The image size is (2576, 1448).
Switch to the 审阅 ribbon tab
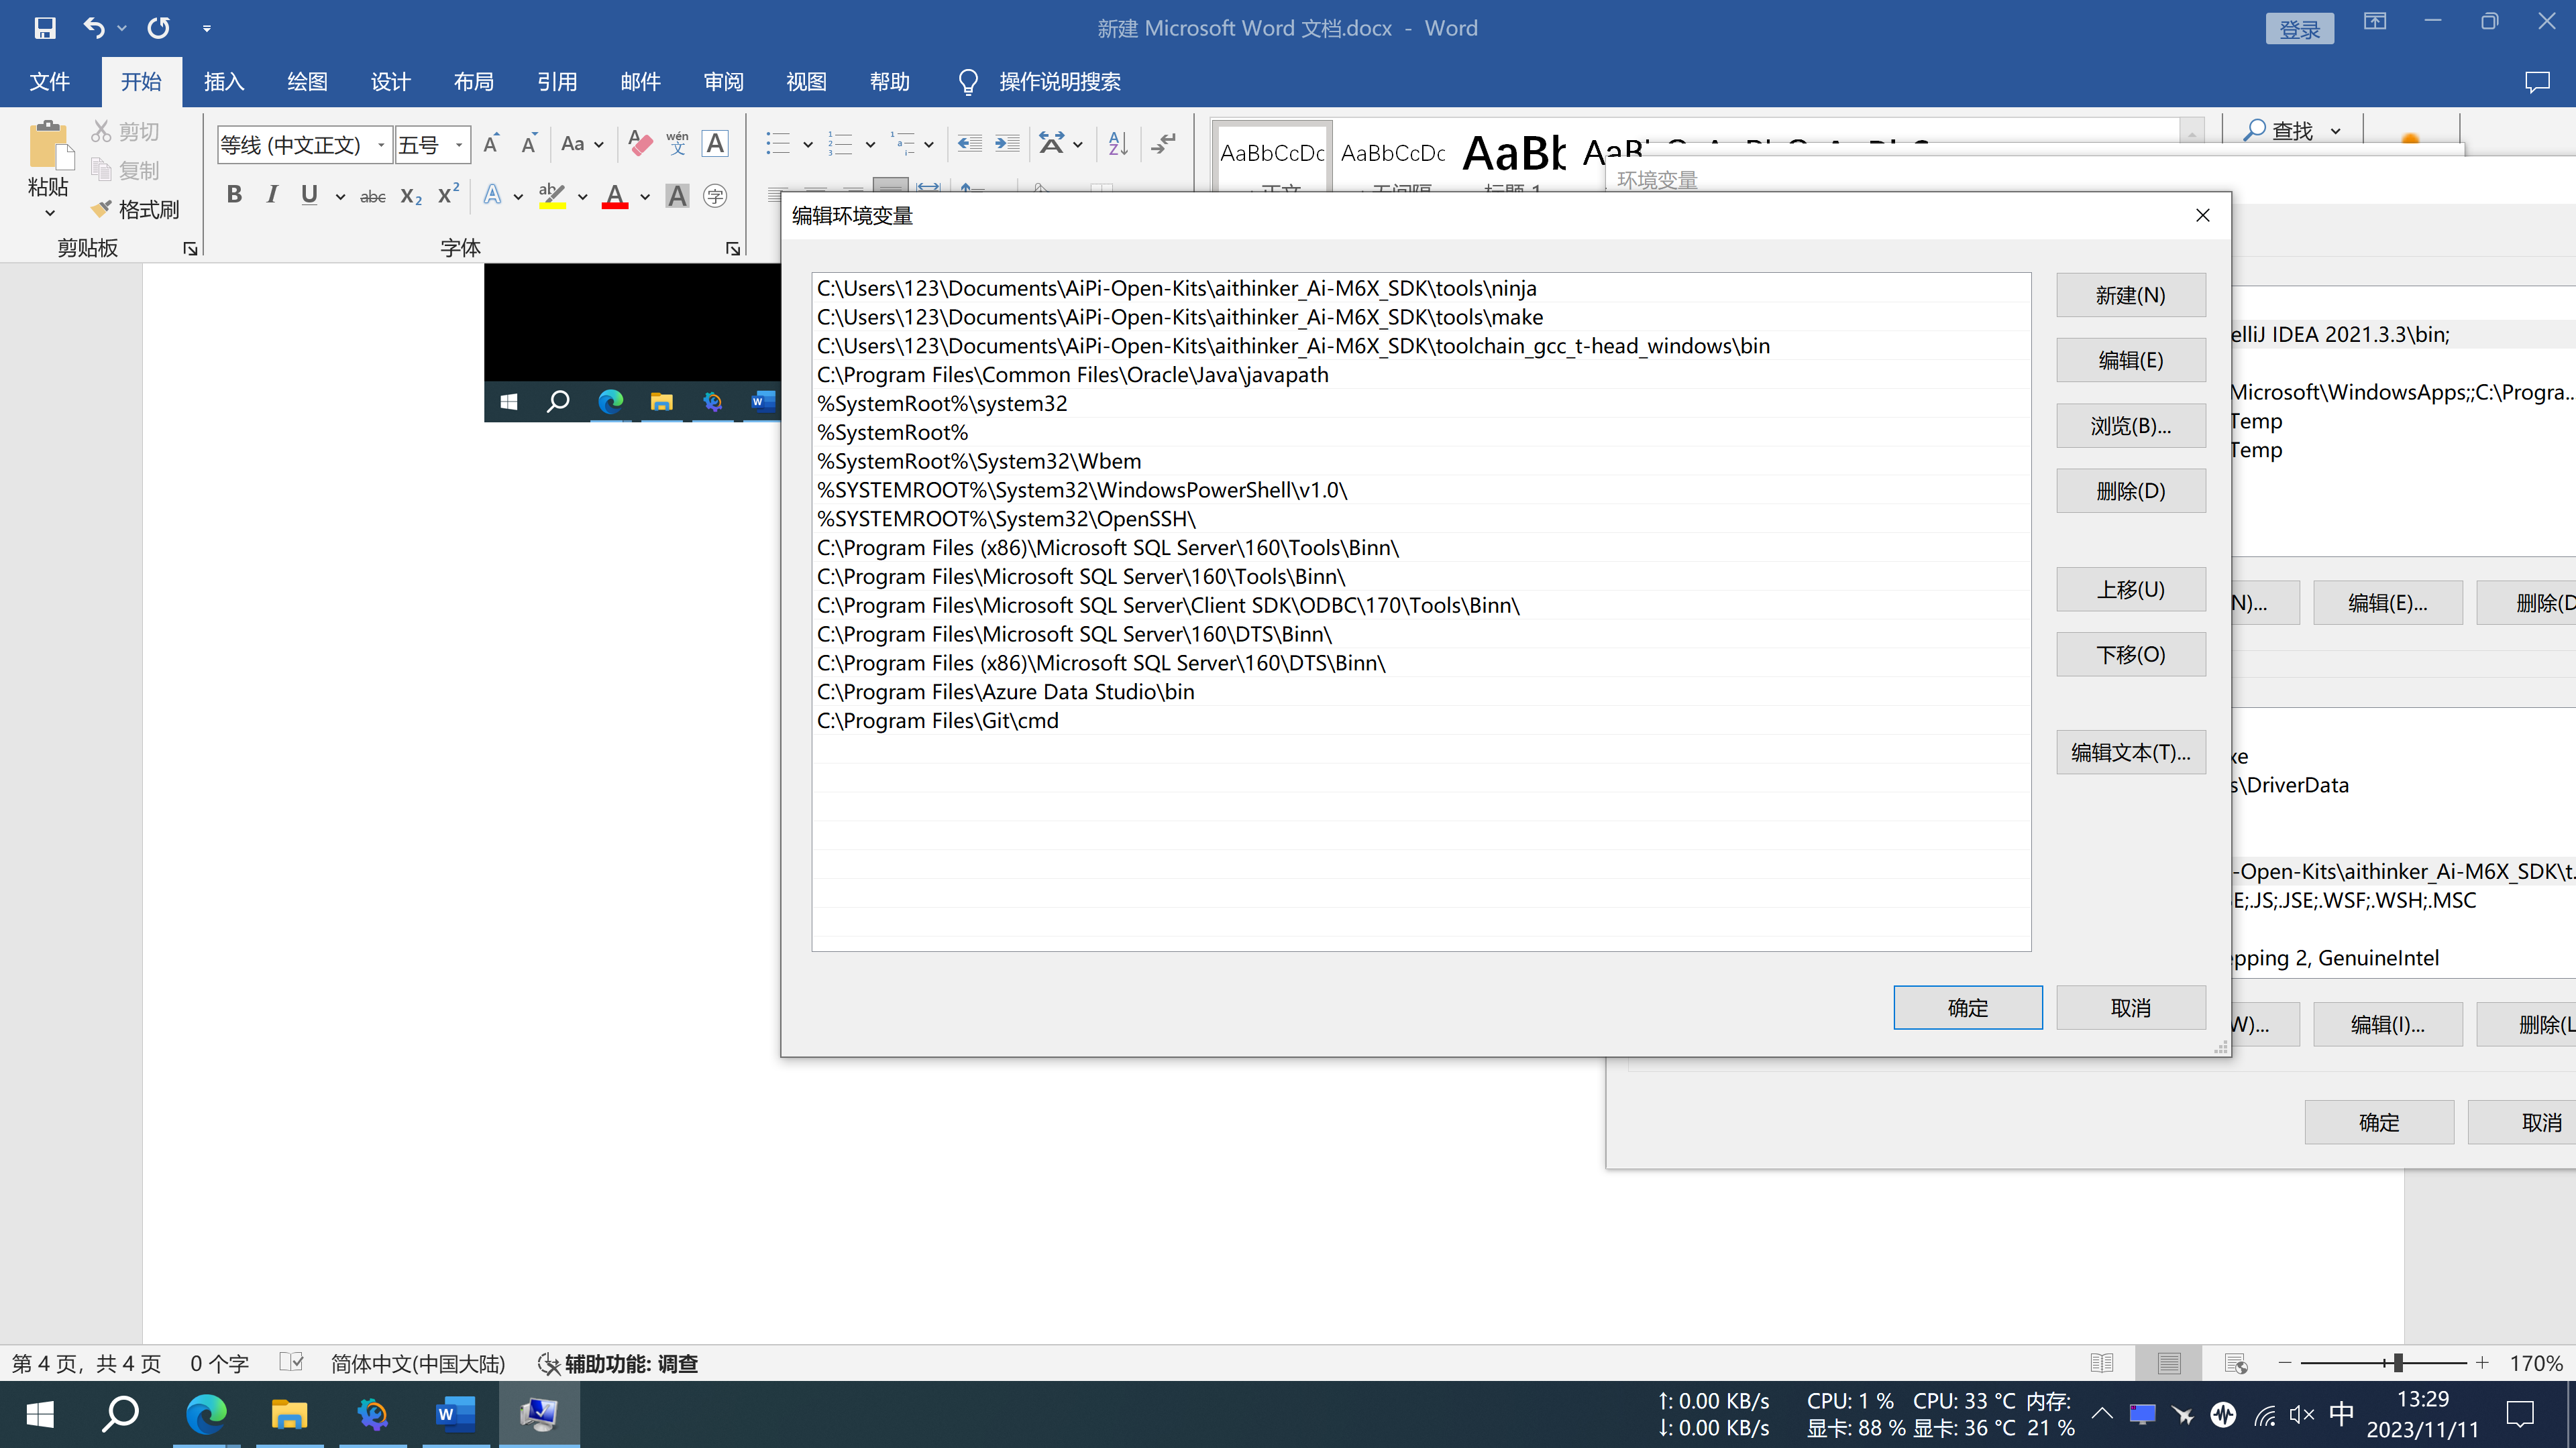(x=724, y=82)
